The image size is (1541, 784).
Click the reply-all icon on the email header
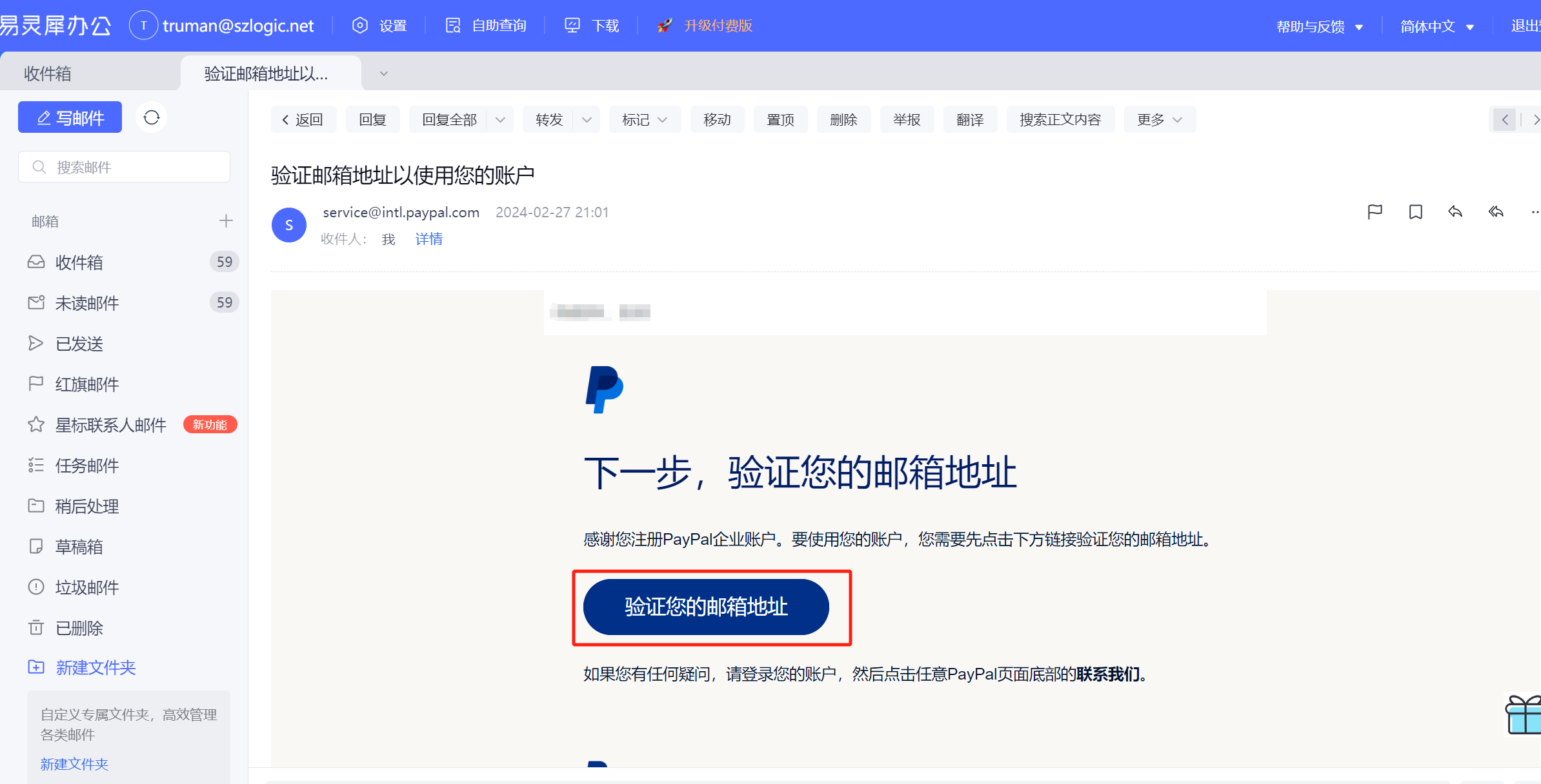1496,211
